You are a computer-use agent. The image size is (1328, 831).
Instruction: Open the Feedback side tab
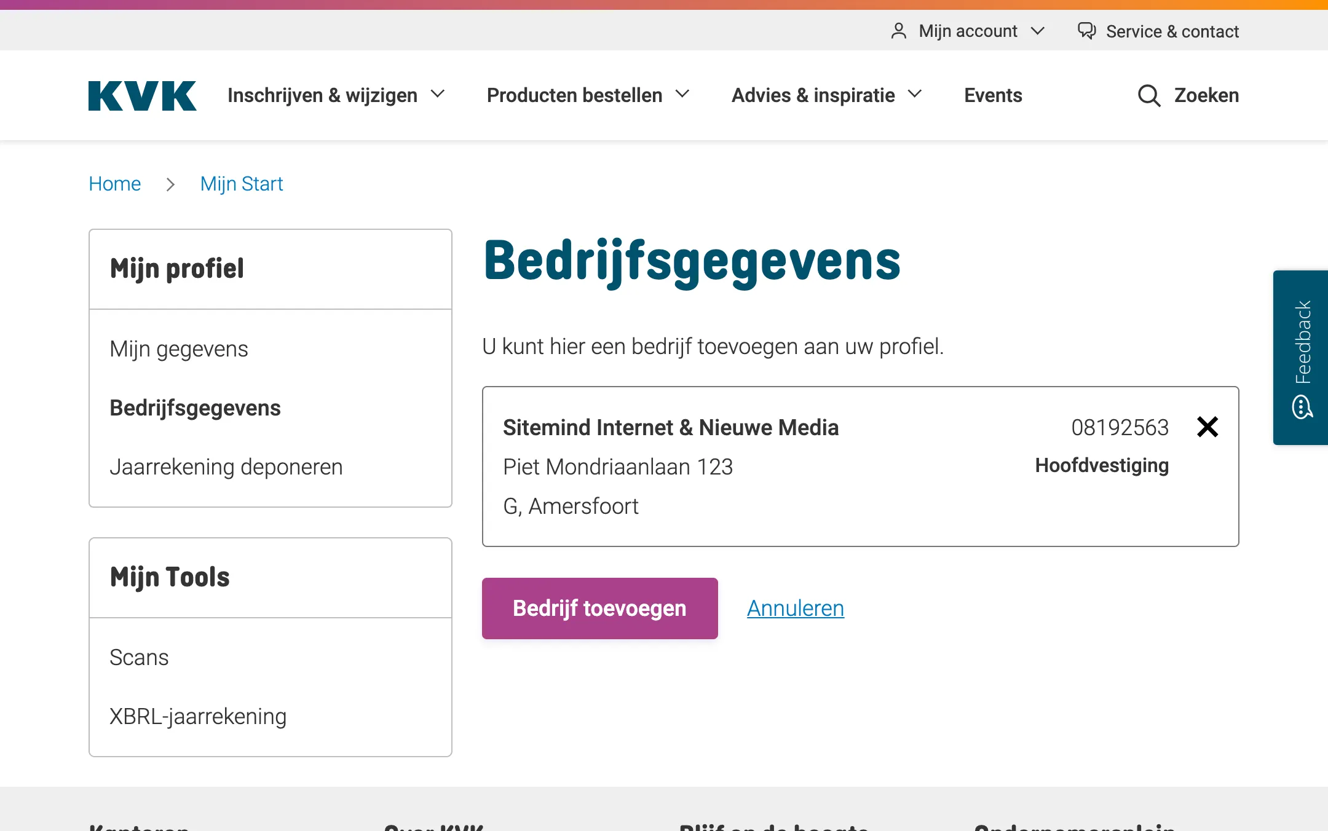tap(1301, 358)
